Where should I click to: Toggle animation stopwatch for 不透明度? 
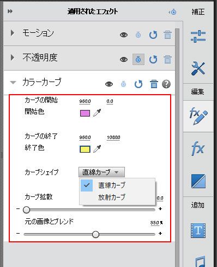pos(138,60)
